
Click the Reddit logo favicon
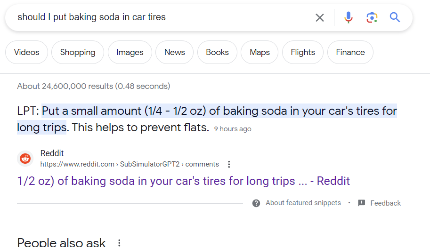(25, 158)
